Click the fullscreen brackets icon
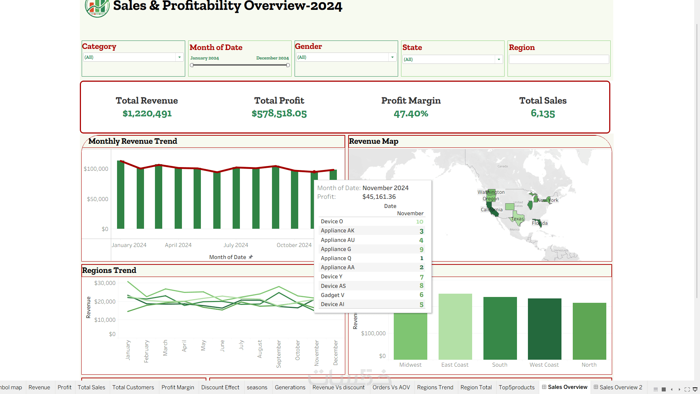Screen dimensions: 700x394 687,389
